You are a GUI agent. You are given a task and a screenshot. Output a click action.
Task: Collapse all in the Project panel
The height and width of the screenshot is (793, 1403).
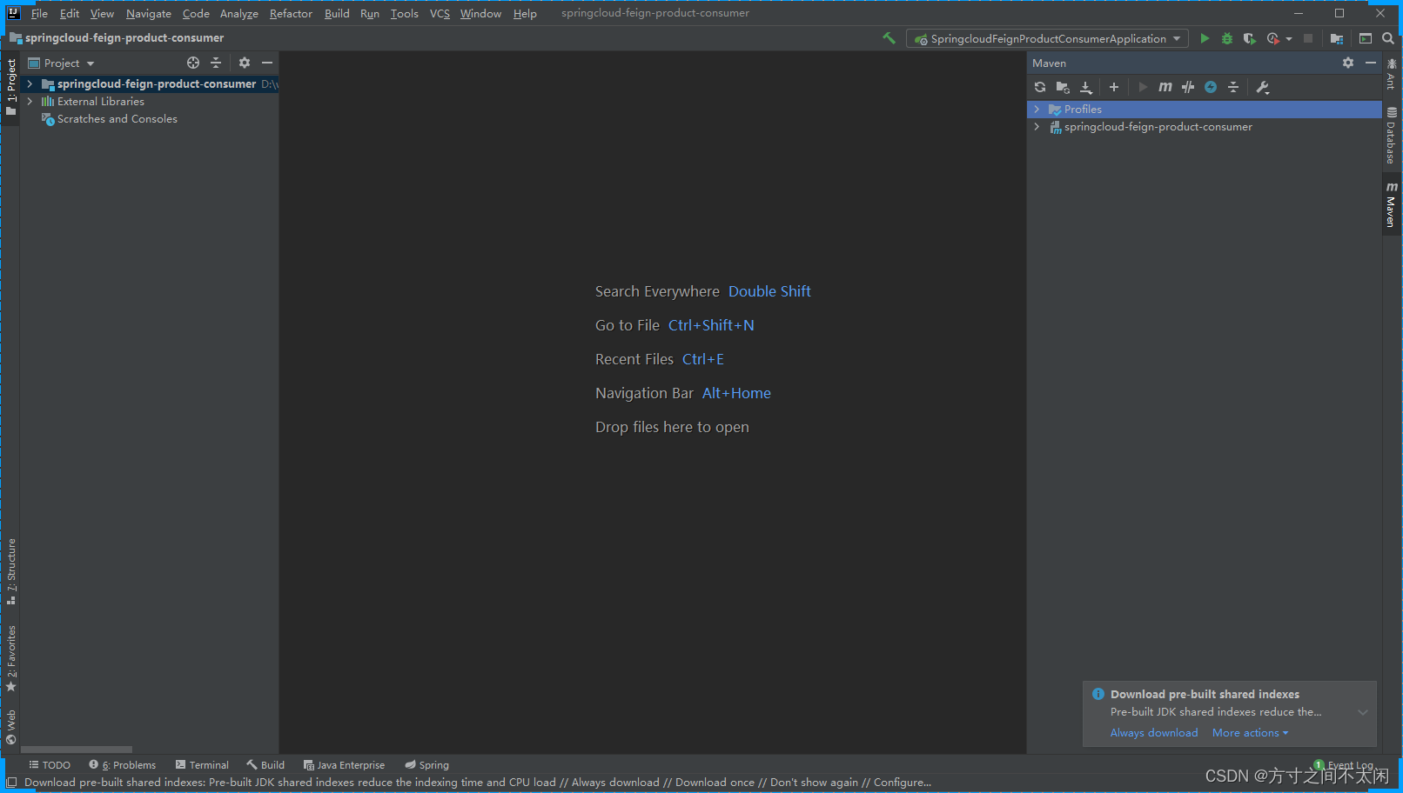coord(216,63)
